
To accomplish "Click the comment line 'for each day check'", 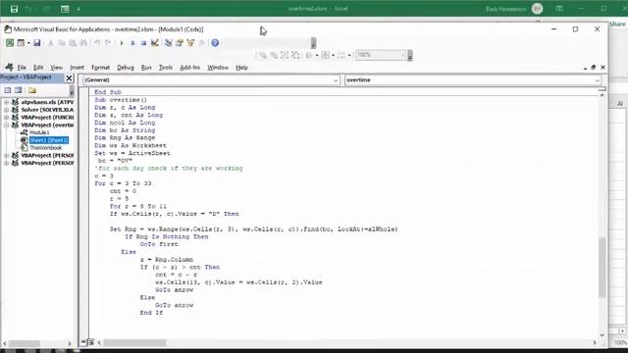I will tap(169, 168).
